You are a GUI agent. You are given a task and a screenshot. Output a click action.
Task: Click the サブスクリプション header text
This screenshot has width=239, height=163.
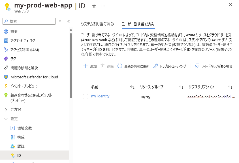(202, 87)
